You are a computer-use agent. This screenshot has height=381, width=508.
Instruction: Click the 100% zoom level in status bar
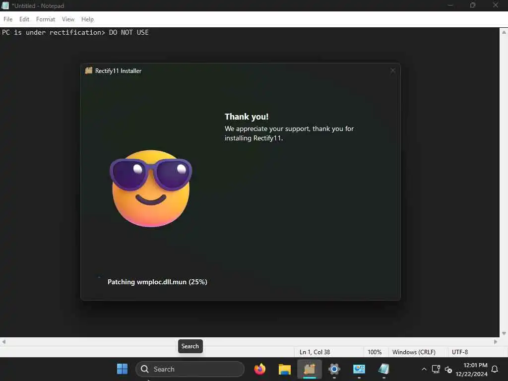(375, 352)
